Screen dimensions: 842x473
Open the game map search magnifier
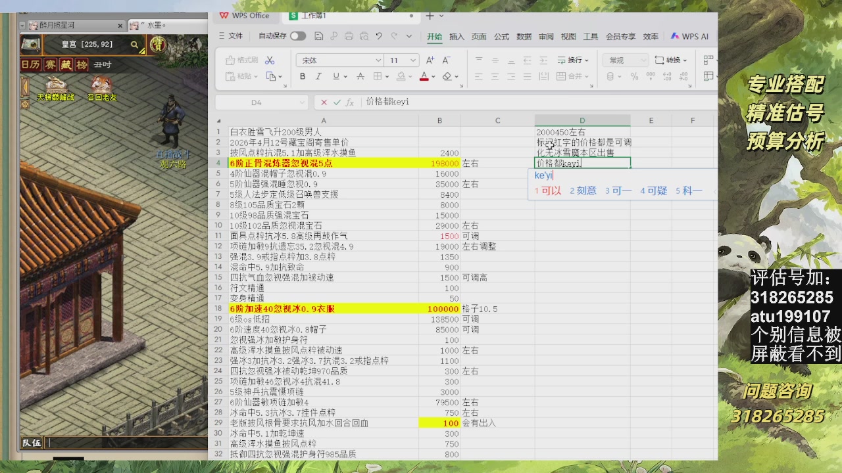tap(134, 45)
